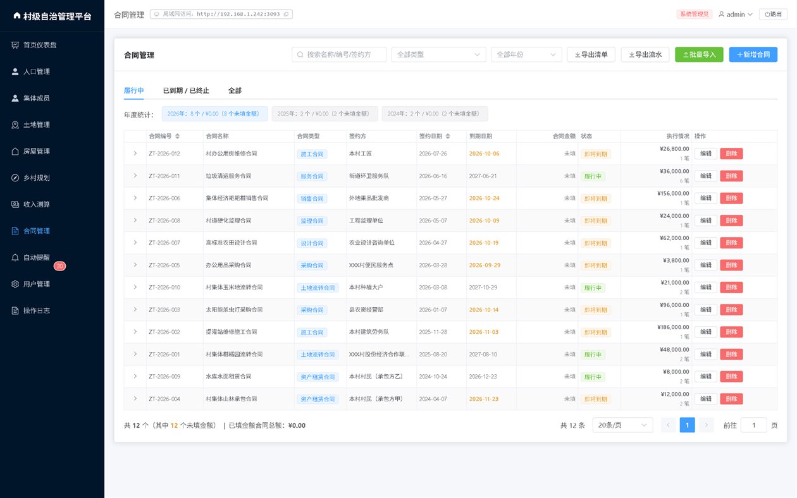Screen dimensions: 797x498
Task: Click the blue 新增合同 button
Action: [x=753, y=54]
